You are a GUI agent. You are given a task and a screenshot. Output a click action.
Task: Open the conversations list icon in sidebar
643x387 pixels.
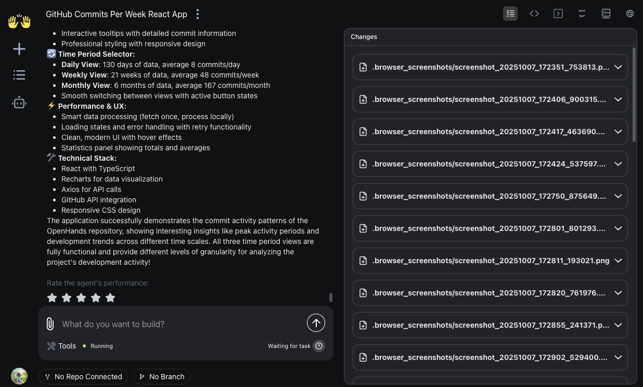point(19,75)
